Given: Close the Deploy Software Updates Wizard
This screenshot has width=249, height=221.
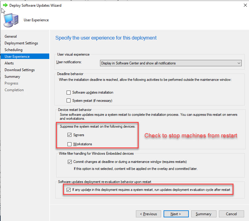Looking at the screenshot, I should pos(245,5).
